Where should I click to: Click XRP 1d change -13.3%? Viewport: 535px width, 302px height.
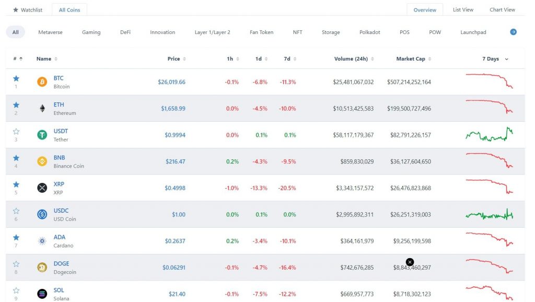point(259,188)
